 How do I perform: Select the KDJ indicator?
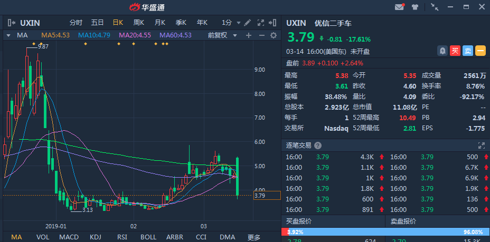[x=96, y=237]
